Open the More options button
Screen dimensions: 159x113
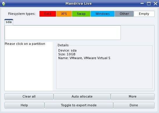pos(132,96)
